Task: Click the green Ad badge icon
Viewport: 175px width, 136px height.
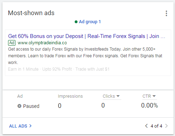Action: coord(12,43)
